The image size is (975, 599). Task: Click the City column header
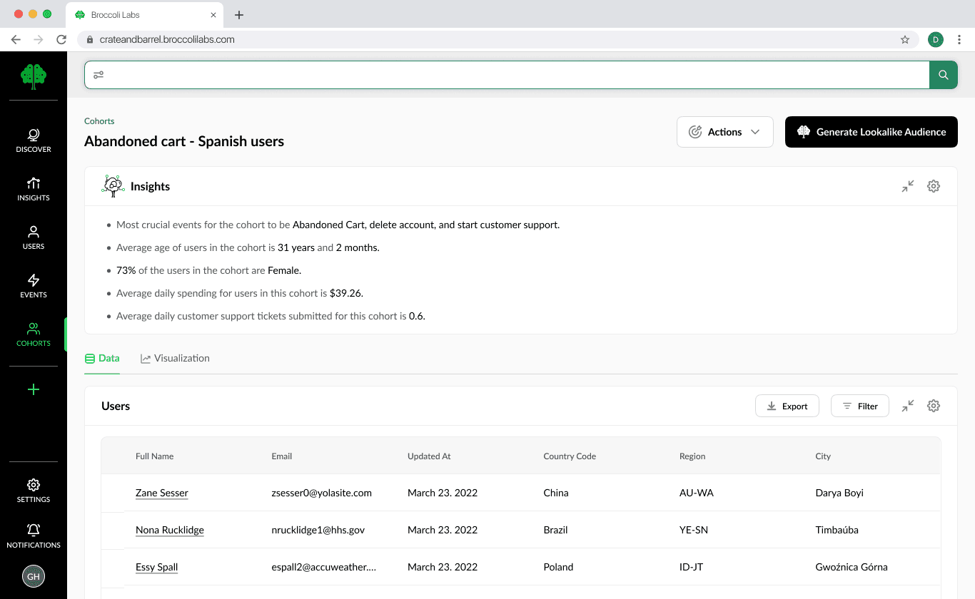point(823,456)
